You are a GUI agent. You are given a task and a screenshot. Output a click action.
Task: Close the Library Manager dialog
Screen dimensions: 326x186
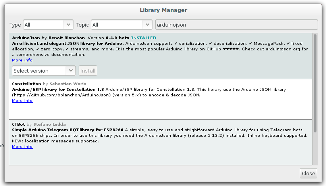(308, 173)
